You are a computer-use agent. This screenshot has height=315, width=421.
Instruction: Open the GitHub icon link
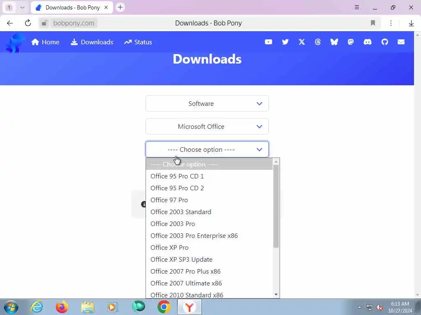point(384,42)
